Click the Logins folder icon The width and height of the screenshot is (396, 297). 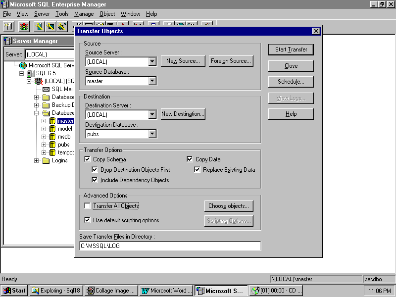coord(46,160)
